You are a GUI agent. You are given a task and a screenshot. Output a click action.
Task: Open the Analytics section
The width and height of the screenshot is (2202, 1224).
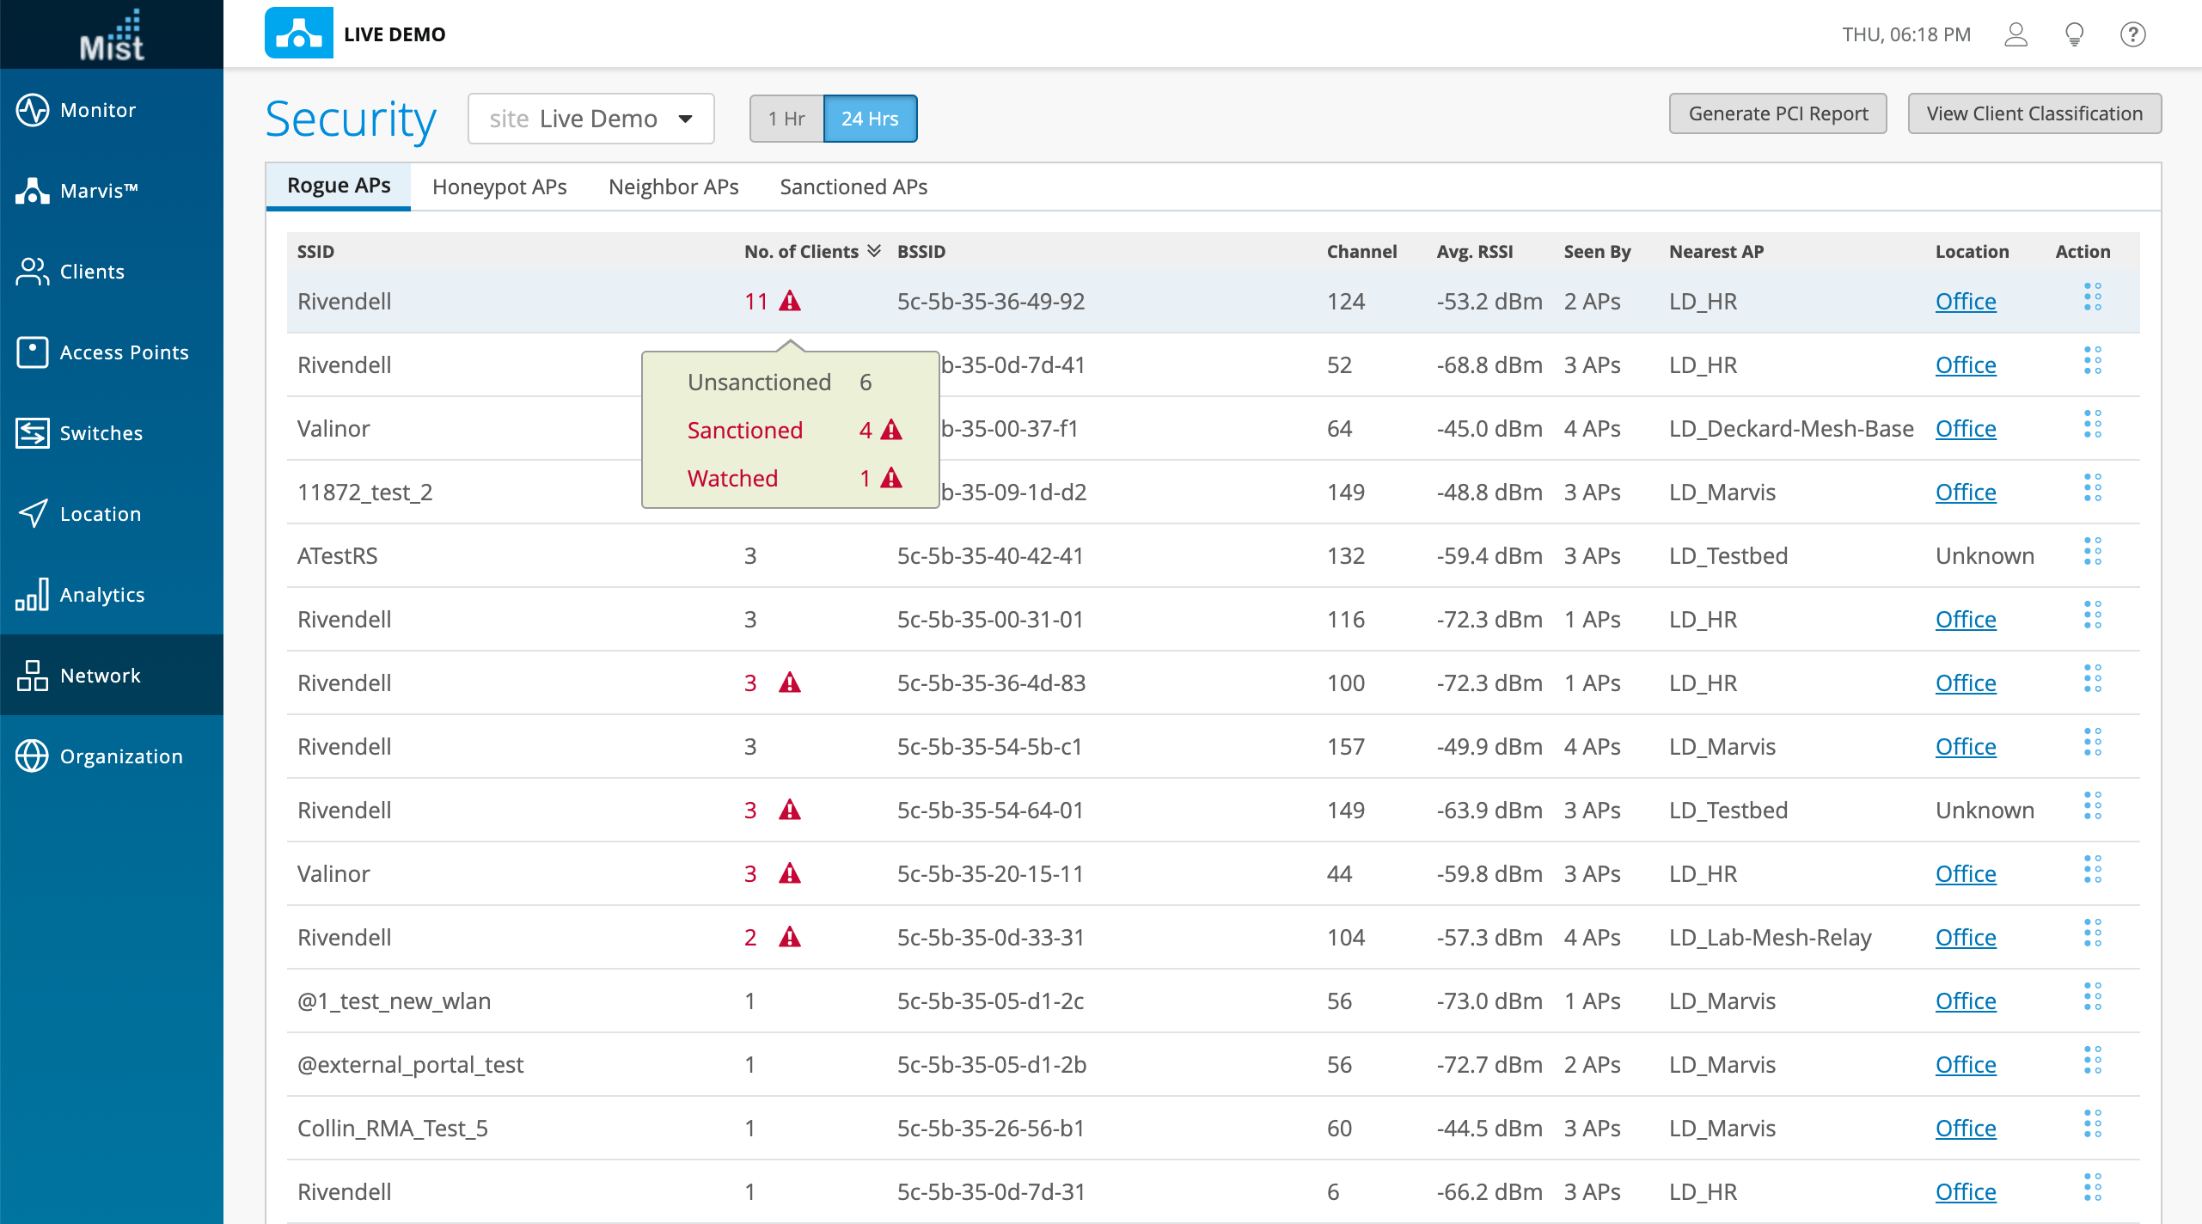tap(101, 595)
